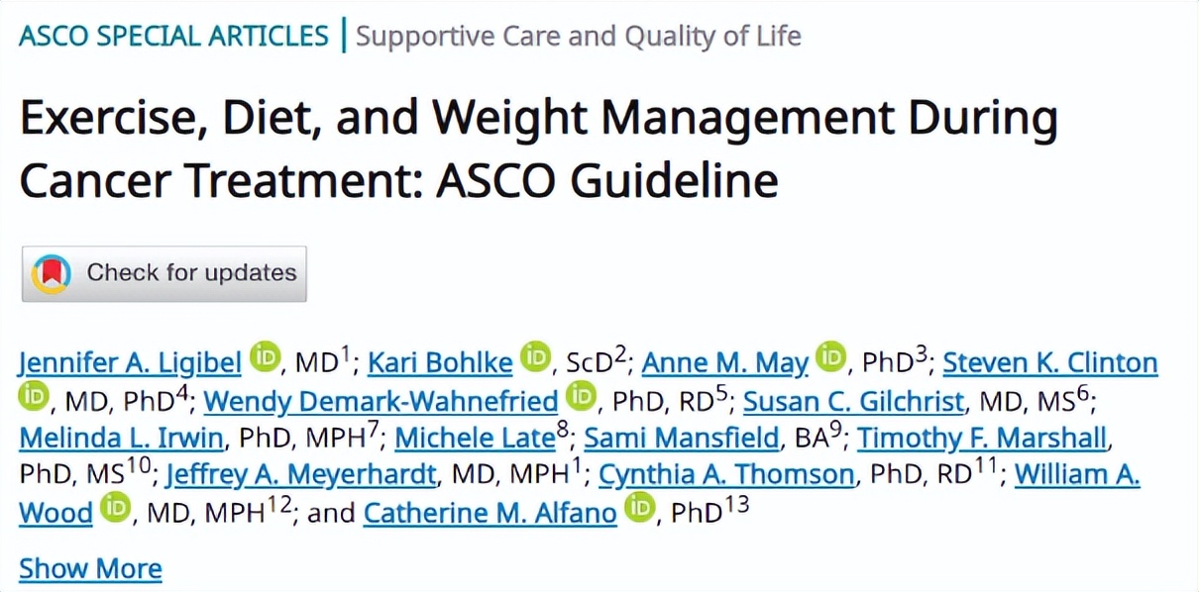Click author link Susan C. Gilchrist

(854, 402)
